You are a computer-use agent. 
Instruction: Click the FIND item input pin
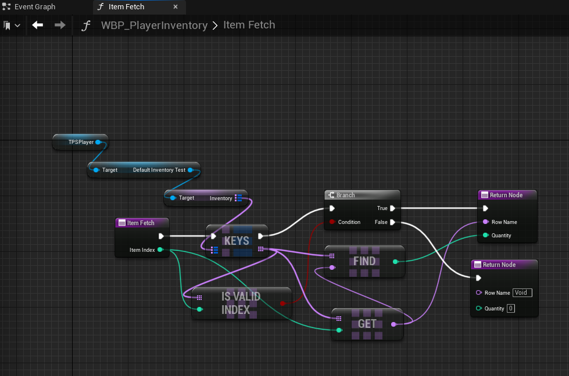(332, 267)
